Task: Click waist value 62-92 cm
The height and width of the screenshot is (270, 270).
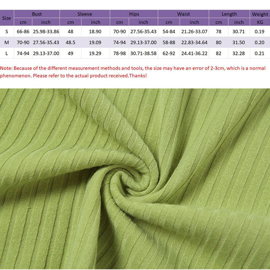Action: (x=169, y=53)
